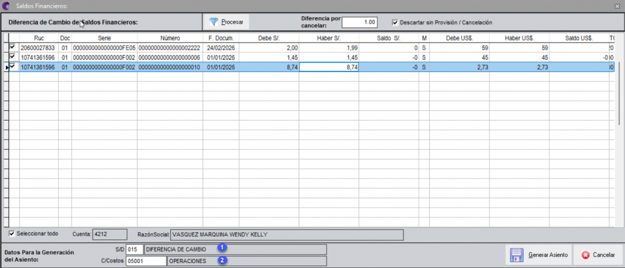The width and height of the screenshot is (625, 268).
Task: Click the Haber S/. cell 1,99
Action: 329,48
